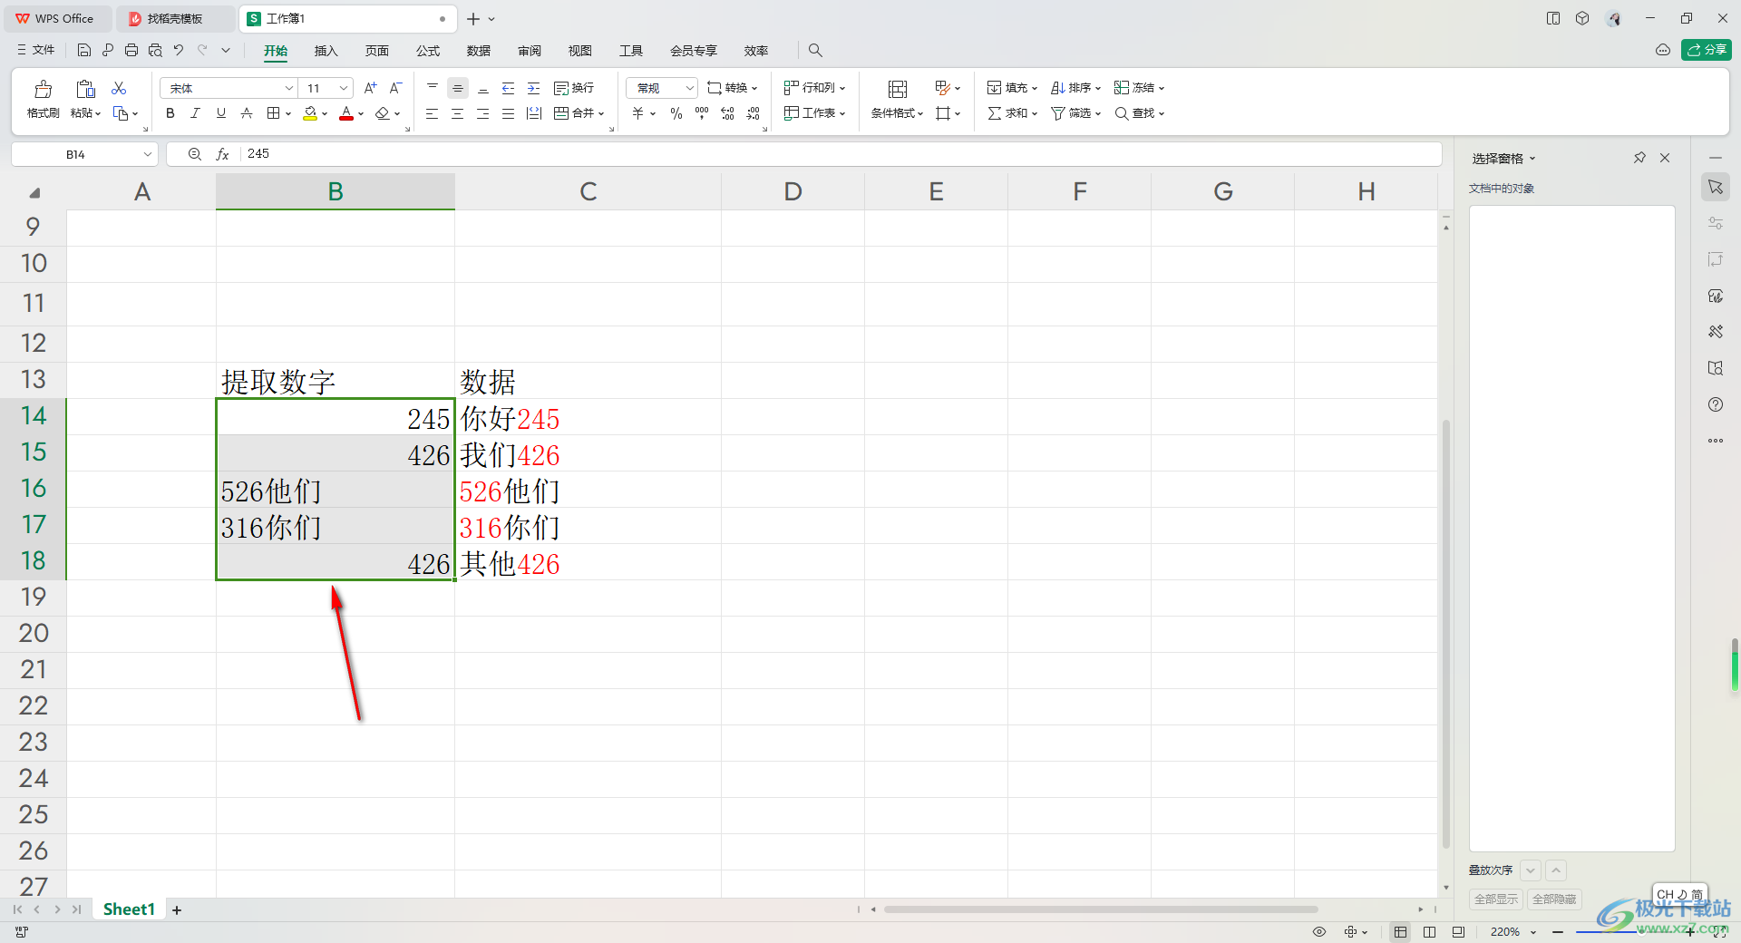The height and width of the screenshot is (943, 1741).
Task: Switch to the View (视图) tab
Action: point(579,51)
